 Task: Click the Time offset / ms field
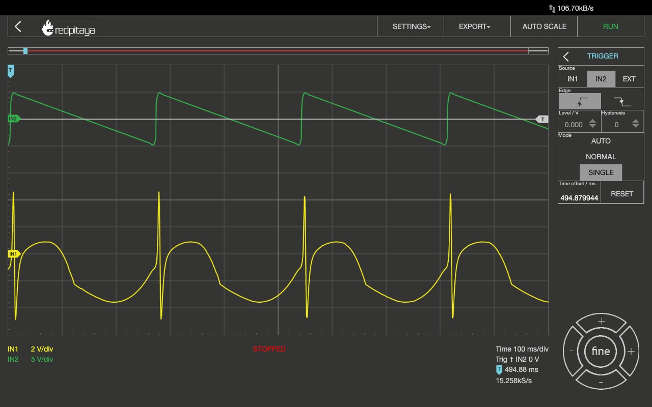coord(579,197)
